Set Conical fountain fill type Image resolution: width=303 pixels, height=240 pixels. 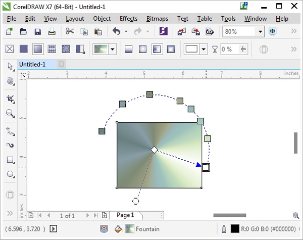pyautogui.click(x=157, y=49)
